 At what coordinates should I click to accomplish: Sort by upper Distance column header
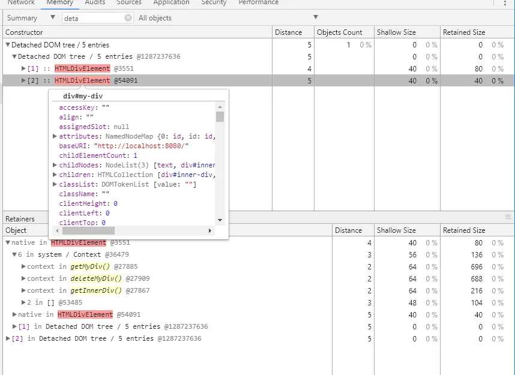click(293, 32)
